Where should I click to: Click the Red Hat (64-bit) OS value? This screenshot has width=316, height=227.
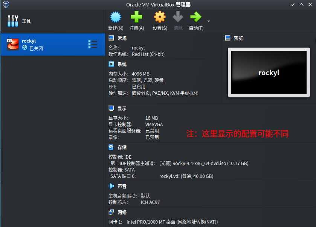(148, 54)
